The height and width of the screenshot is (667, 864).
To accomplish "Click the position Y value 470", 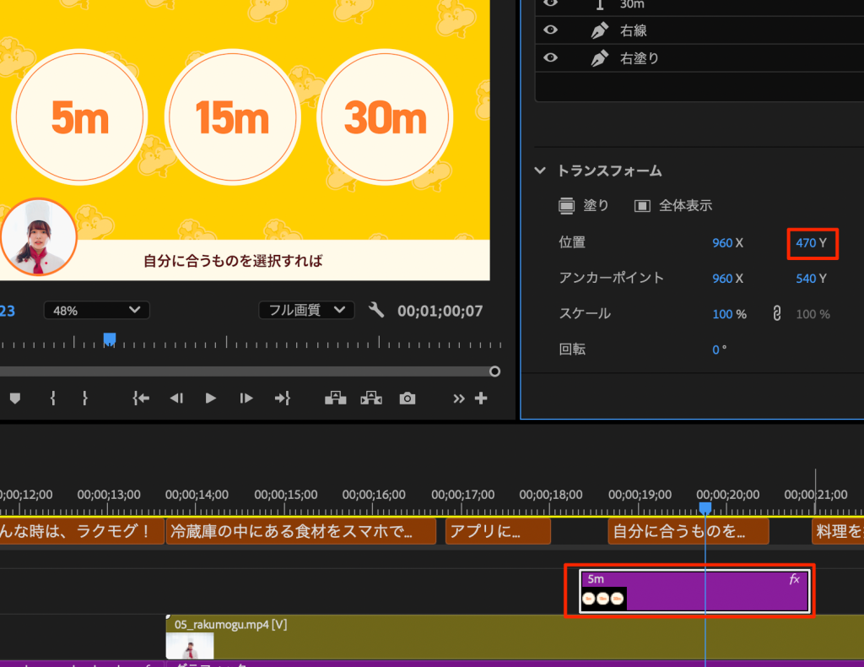I will 806,242.
